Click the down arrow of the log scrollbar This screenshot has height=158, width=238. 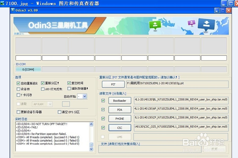click(91, 149)
